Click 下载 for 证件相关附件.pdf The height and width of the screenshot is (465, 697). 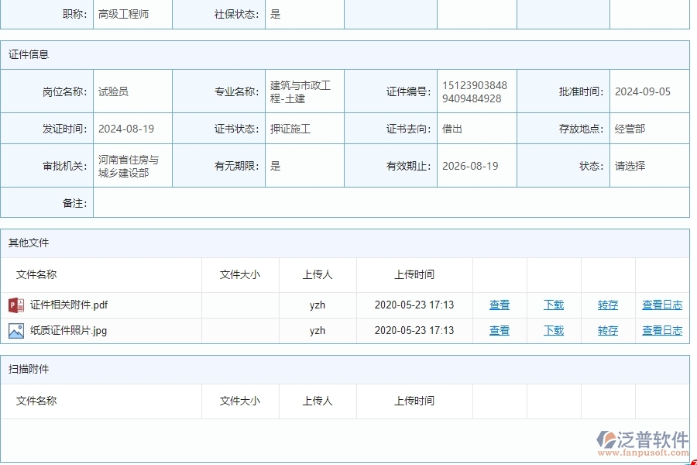pos(553,305)
